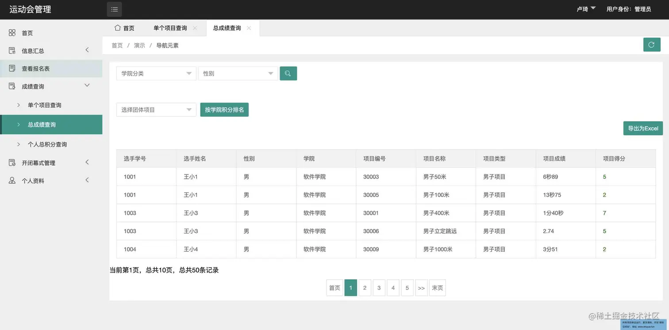Click 首页 in the breadcrumb
Image resolution: width=669 pixels, height=330 pixels.
117,45
